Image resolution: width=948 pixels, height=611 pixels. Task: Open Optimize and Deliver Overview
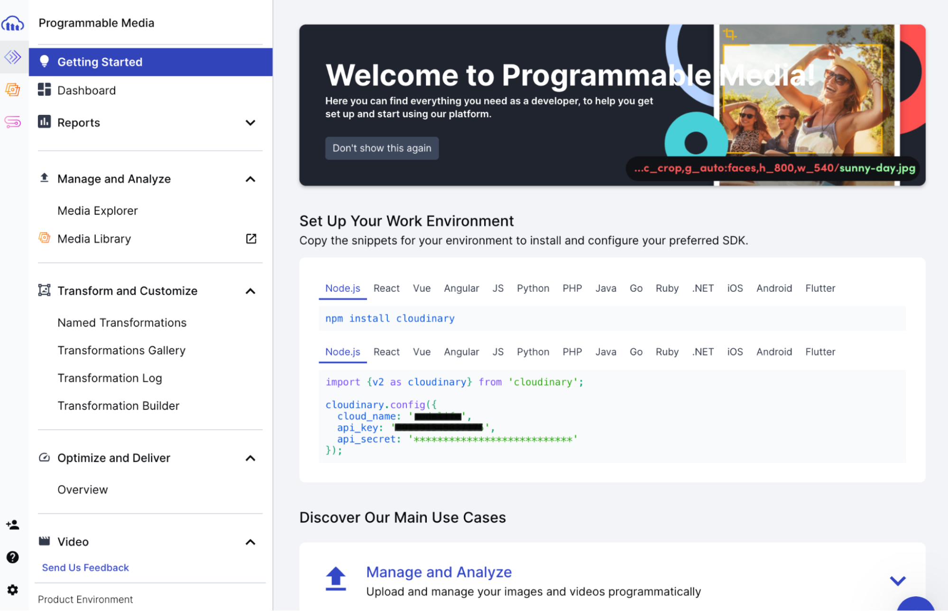(83, 490)
